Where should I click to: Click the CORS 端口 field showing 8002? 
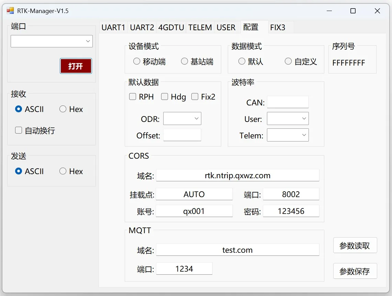pyautogui.click(x=291, y=194)
